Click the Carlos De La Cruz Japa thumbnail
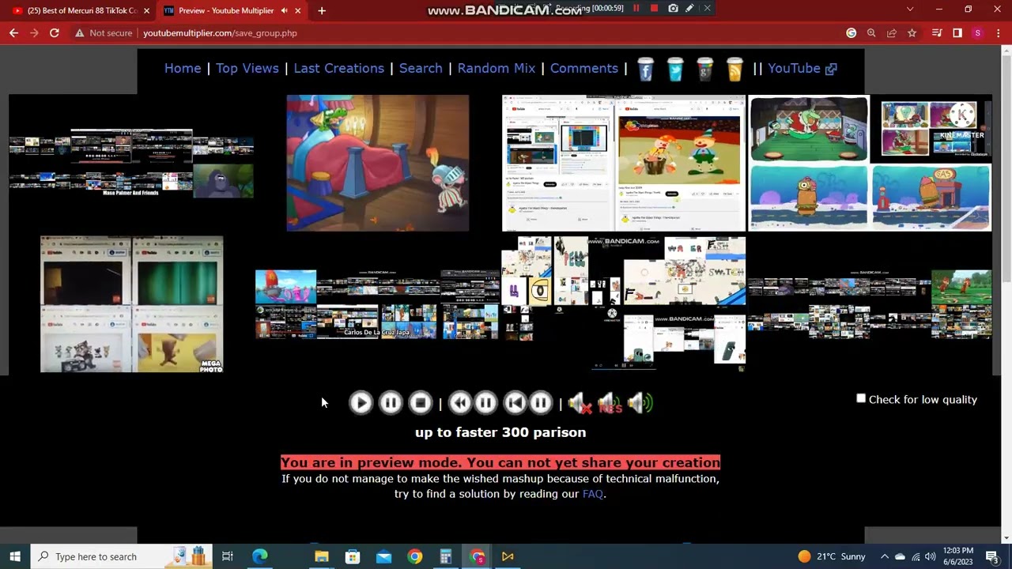The height and width of the screenshot is (569, 1012). point(378,304)
